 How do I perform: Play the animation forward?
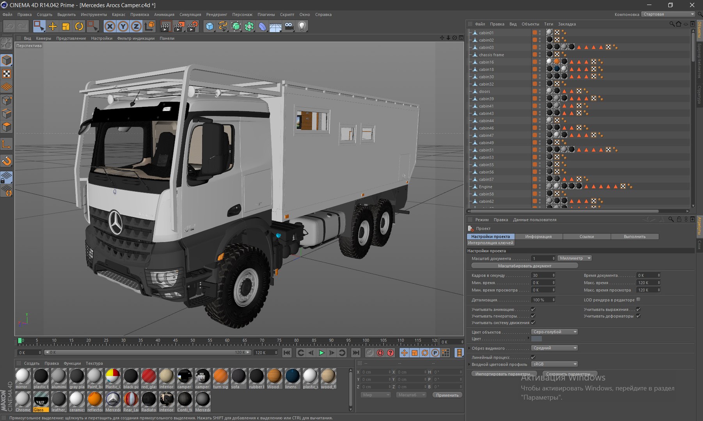tap(321, 353)
